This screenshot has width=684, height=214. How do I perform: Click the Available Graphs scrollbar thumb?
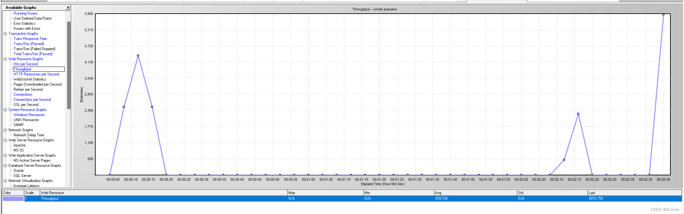(x=69, y=65)
